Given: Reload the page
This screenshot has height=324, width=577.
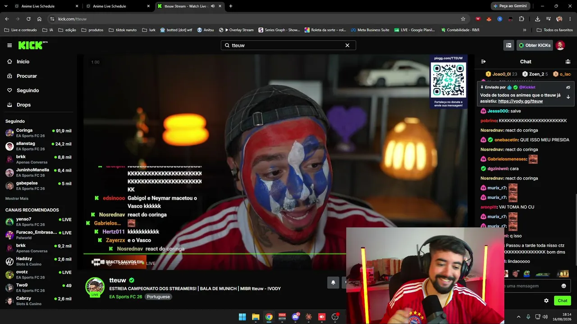Looking at the screenshot, I should tap(28, 19).
